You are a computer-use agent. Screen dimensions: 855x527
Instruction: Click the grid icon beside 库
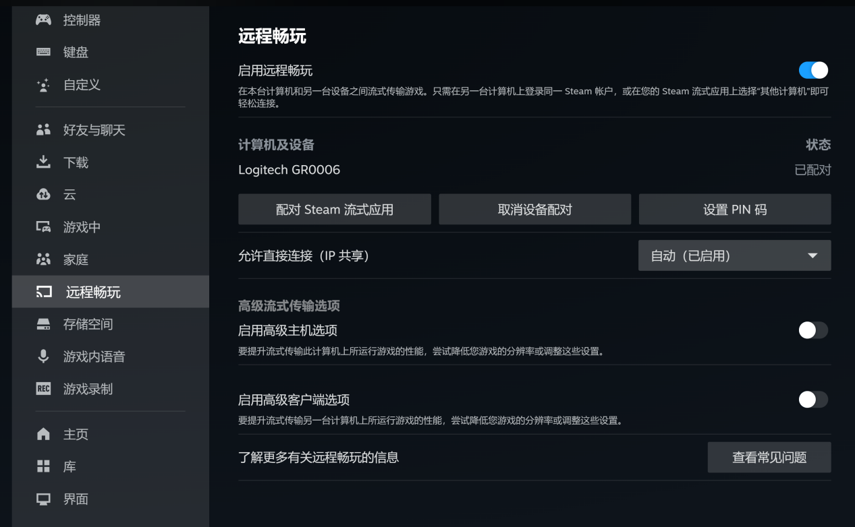coord(43,466)
